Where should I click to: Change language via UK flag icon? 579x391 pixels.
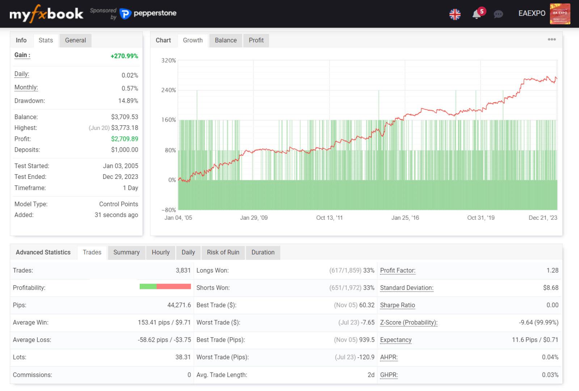455,14
